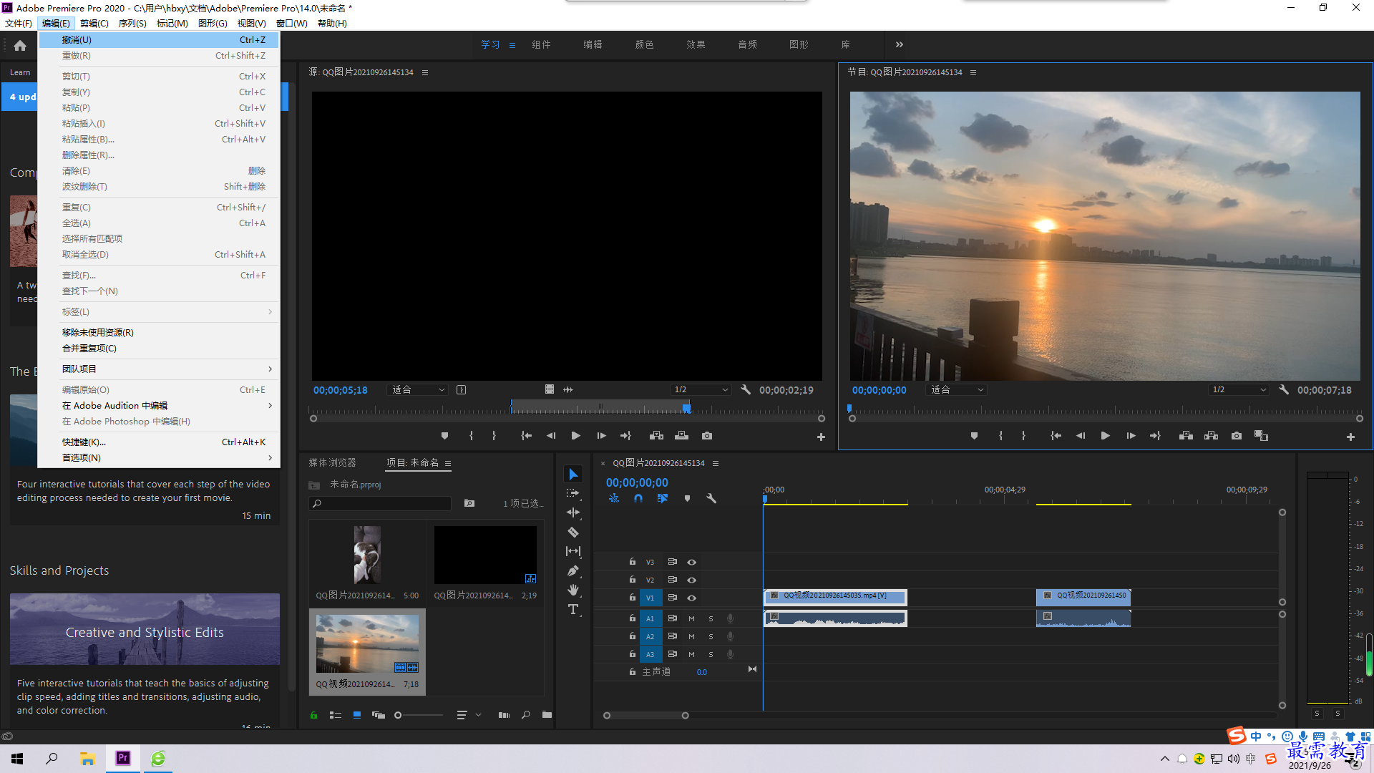Open timeline display settings wrench
Image resolution: width=1374 pixels, height=773 pixels.
pos(711,498)
